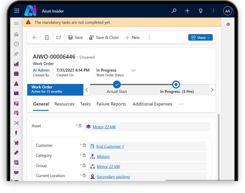
Task: Open the bar chart dashboard icon
Action: pyautogui.click(x=16, y=64)
